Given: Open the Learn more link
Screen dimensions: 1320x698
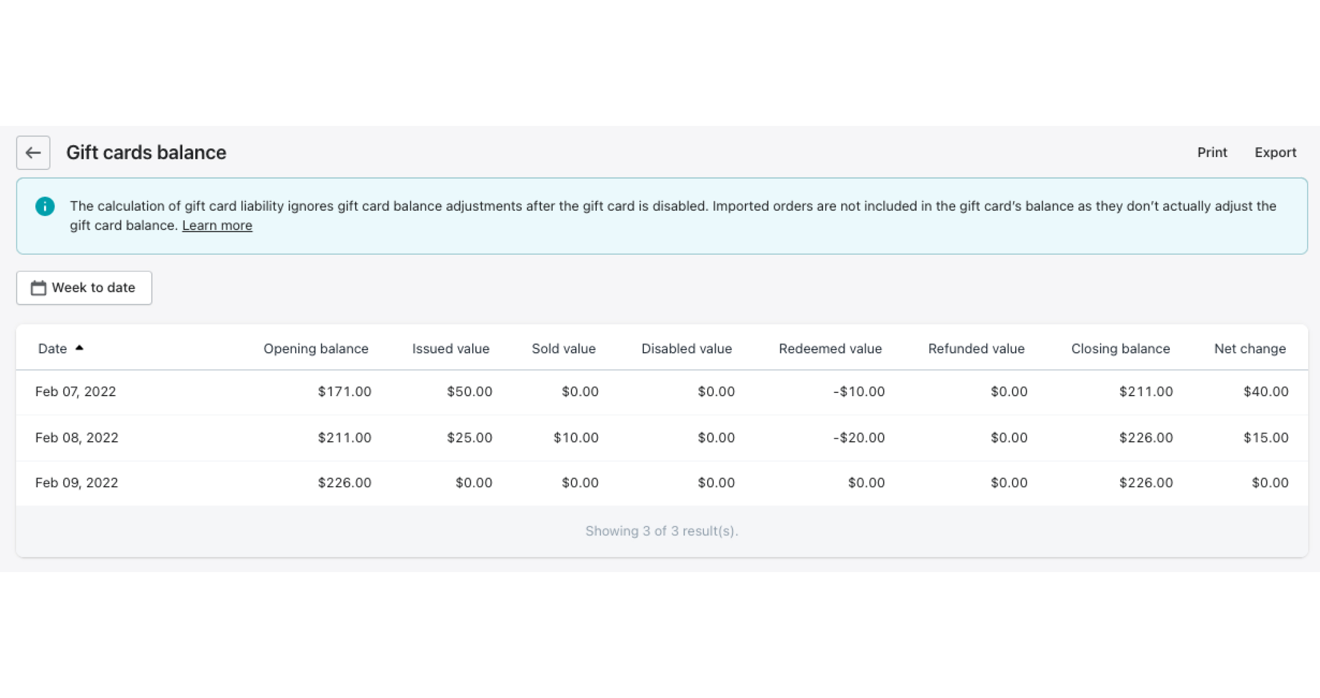Looking at the screenshot, I should 217,225.
